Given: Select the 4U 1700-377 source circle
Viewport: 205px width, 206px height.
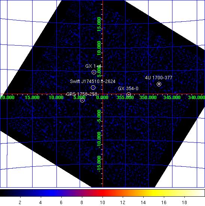Looking at the screenshot, I should [159, 84].
